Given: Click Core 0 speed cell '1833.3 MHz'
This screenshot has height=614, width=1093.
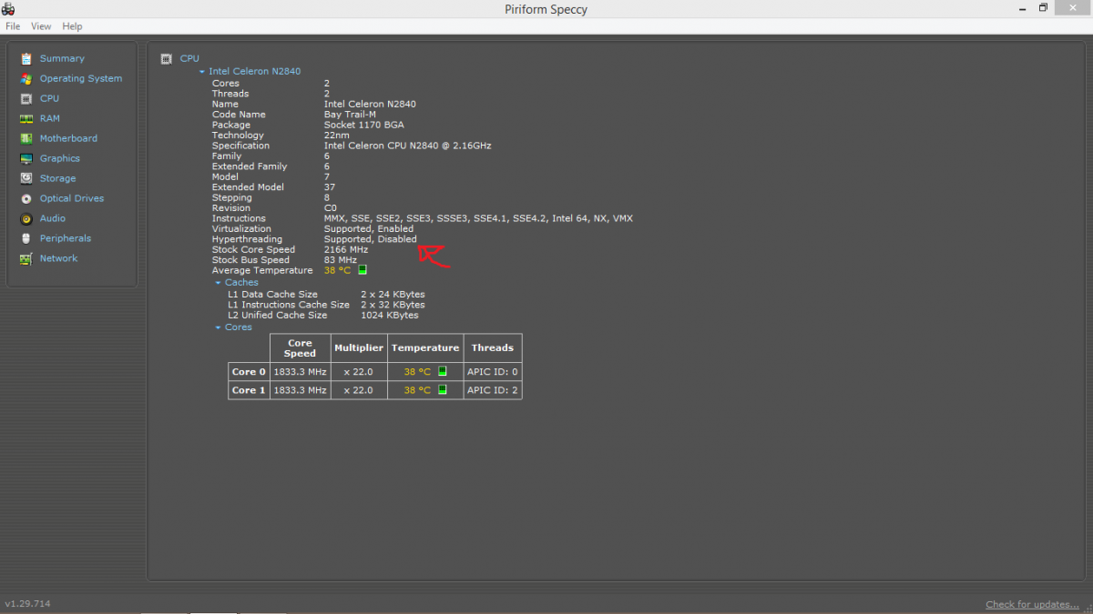Looking at the screenshot, I should (300, 371).
